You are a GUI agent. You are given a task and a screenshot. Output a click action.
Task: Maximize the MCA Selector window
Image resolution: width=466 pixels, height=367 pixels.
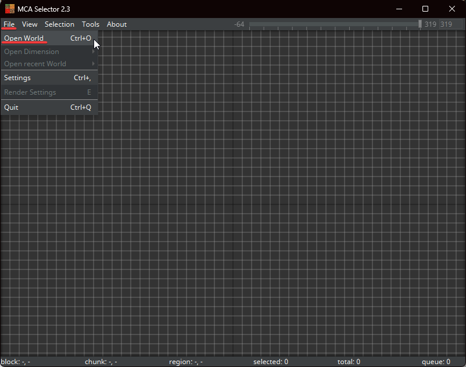[425, 9]
